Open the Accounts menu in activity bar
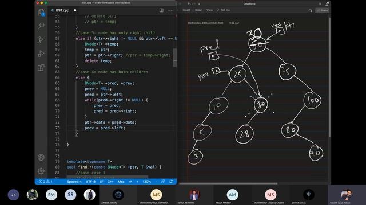 coord(41,157)
